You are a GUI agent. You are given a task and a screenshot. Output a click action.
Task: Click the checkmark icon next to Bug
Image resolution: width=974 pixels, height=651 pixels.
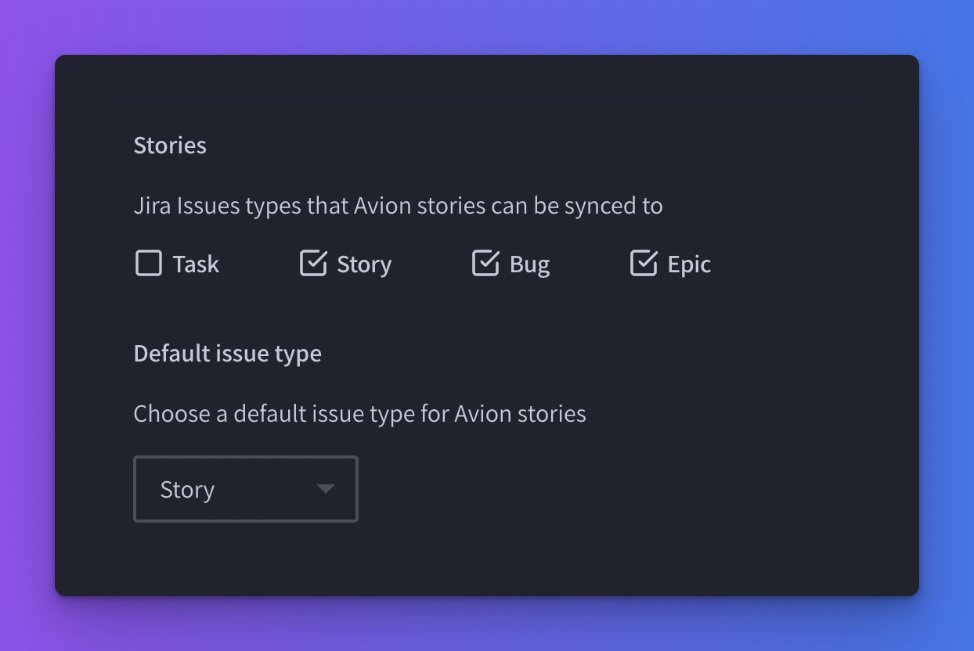point(485,264)
